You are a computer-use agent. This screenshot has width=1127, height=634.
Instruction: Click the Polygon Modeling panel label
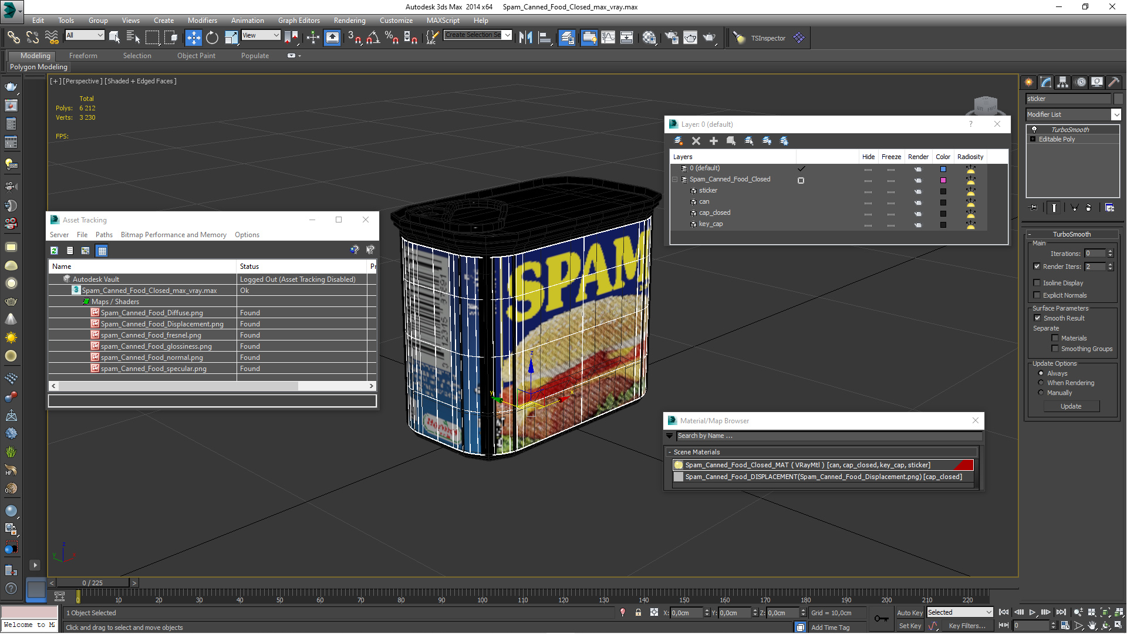pyautogui.click(x=39, y=67)
